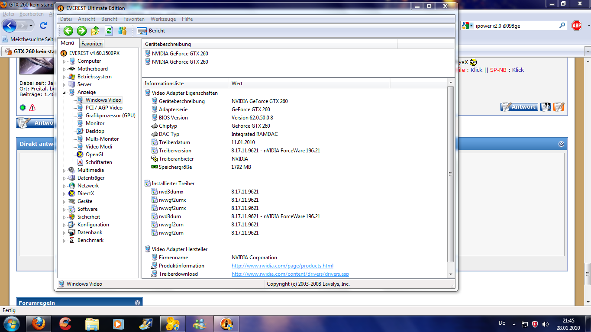This screenshot has height=332, width=591.
Task: Collapse the Forumregeln section in Firefox
Action: pyautogui.click(x=138, y=303)
